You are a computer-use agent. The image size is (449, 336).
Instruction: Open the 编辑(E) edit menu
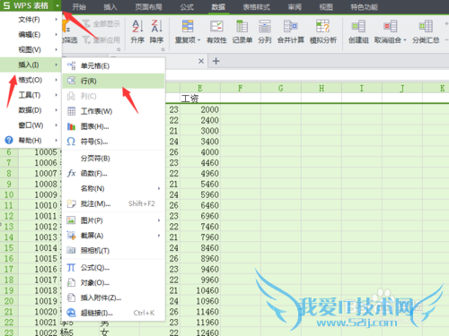point(31,34)
